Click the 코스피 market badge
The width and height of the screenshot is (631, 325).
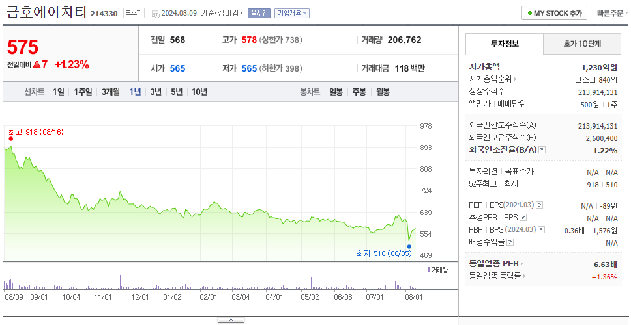pyautogui.click(x=134, y=13)
